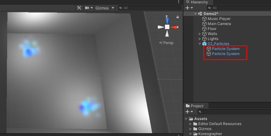Select the Floor object
The width and height of the screenshot is (271, 136).
pyautogui.click(x=212, y=29)
